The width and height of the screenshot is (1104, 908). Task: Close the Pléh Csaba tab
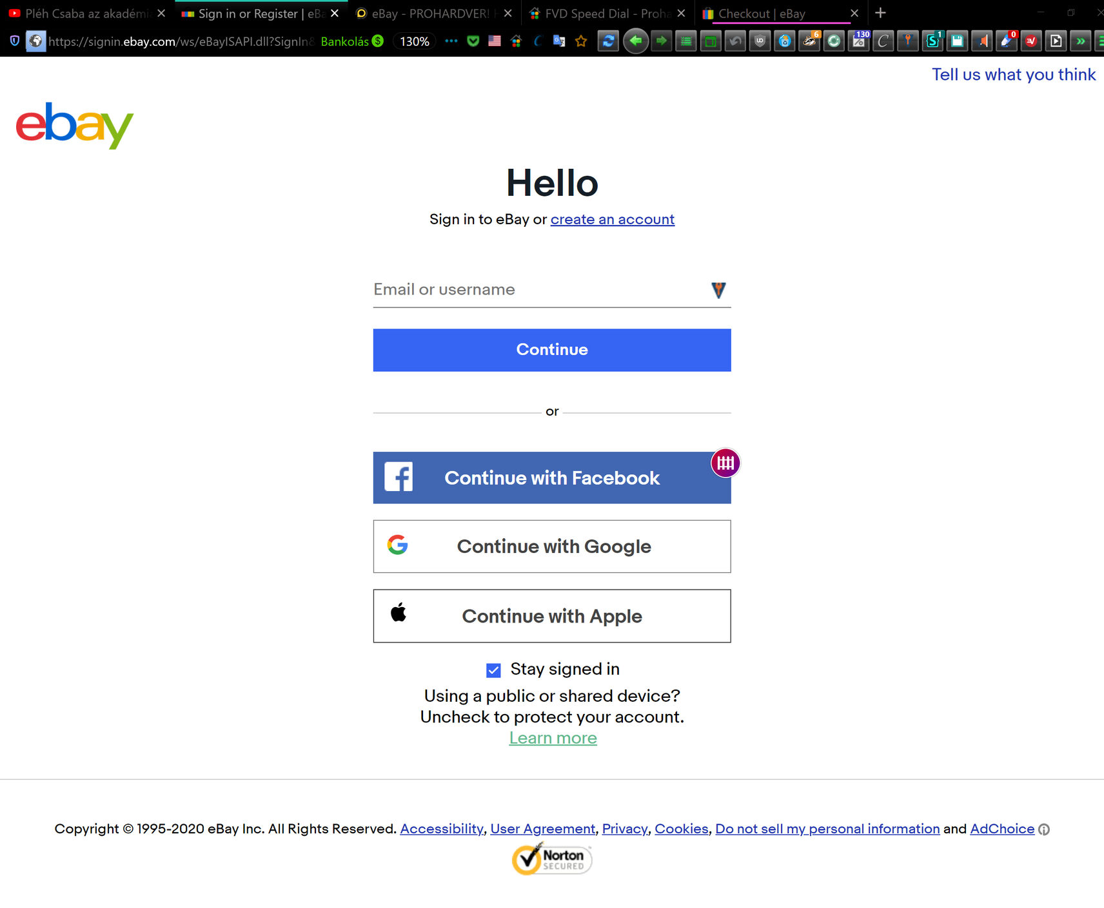(161, 14)
